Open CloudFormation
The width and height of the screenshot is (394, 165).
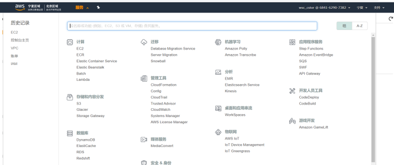(164, 85)
